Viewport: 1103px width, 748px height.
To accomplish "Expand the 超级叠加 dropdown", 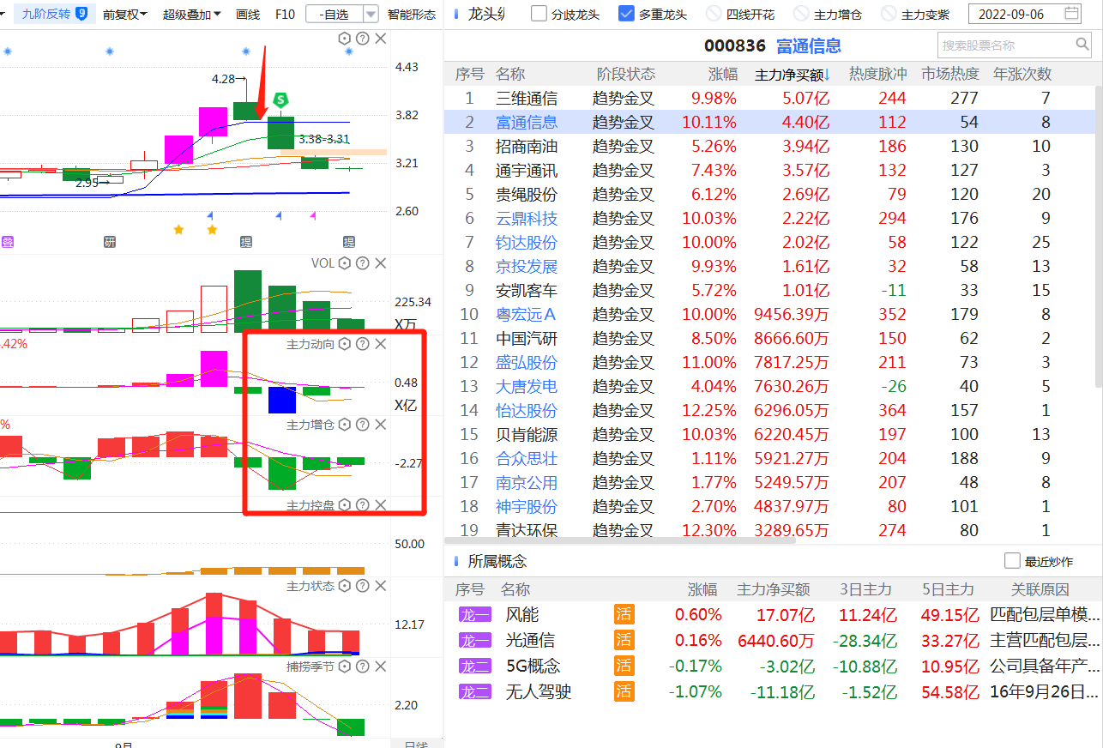I will click(x=192, y=14).
